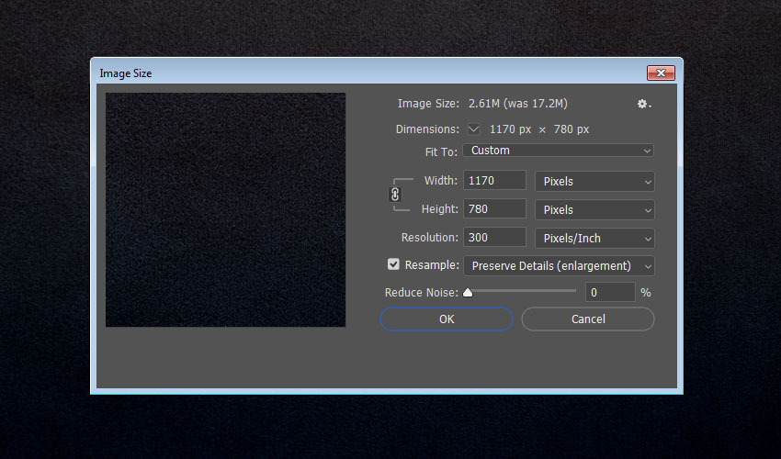
Task: Close the Image Size dialog
Action: click(x=661, y=73)
